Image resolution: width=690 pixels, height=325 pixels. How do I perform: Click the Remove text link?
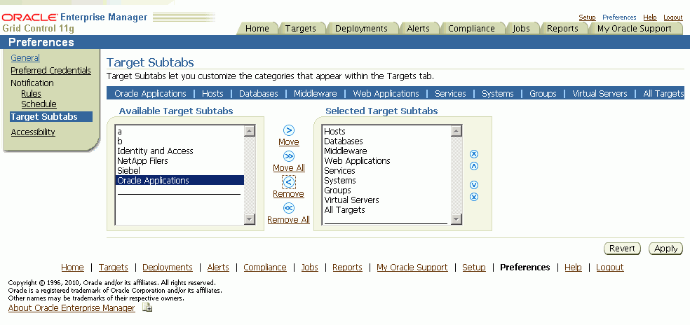pos(288,194)
